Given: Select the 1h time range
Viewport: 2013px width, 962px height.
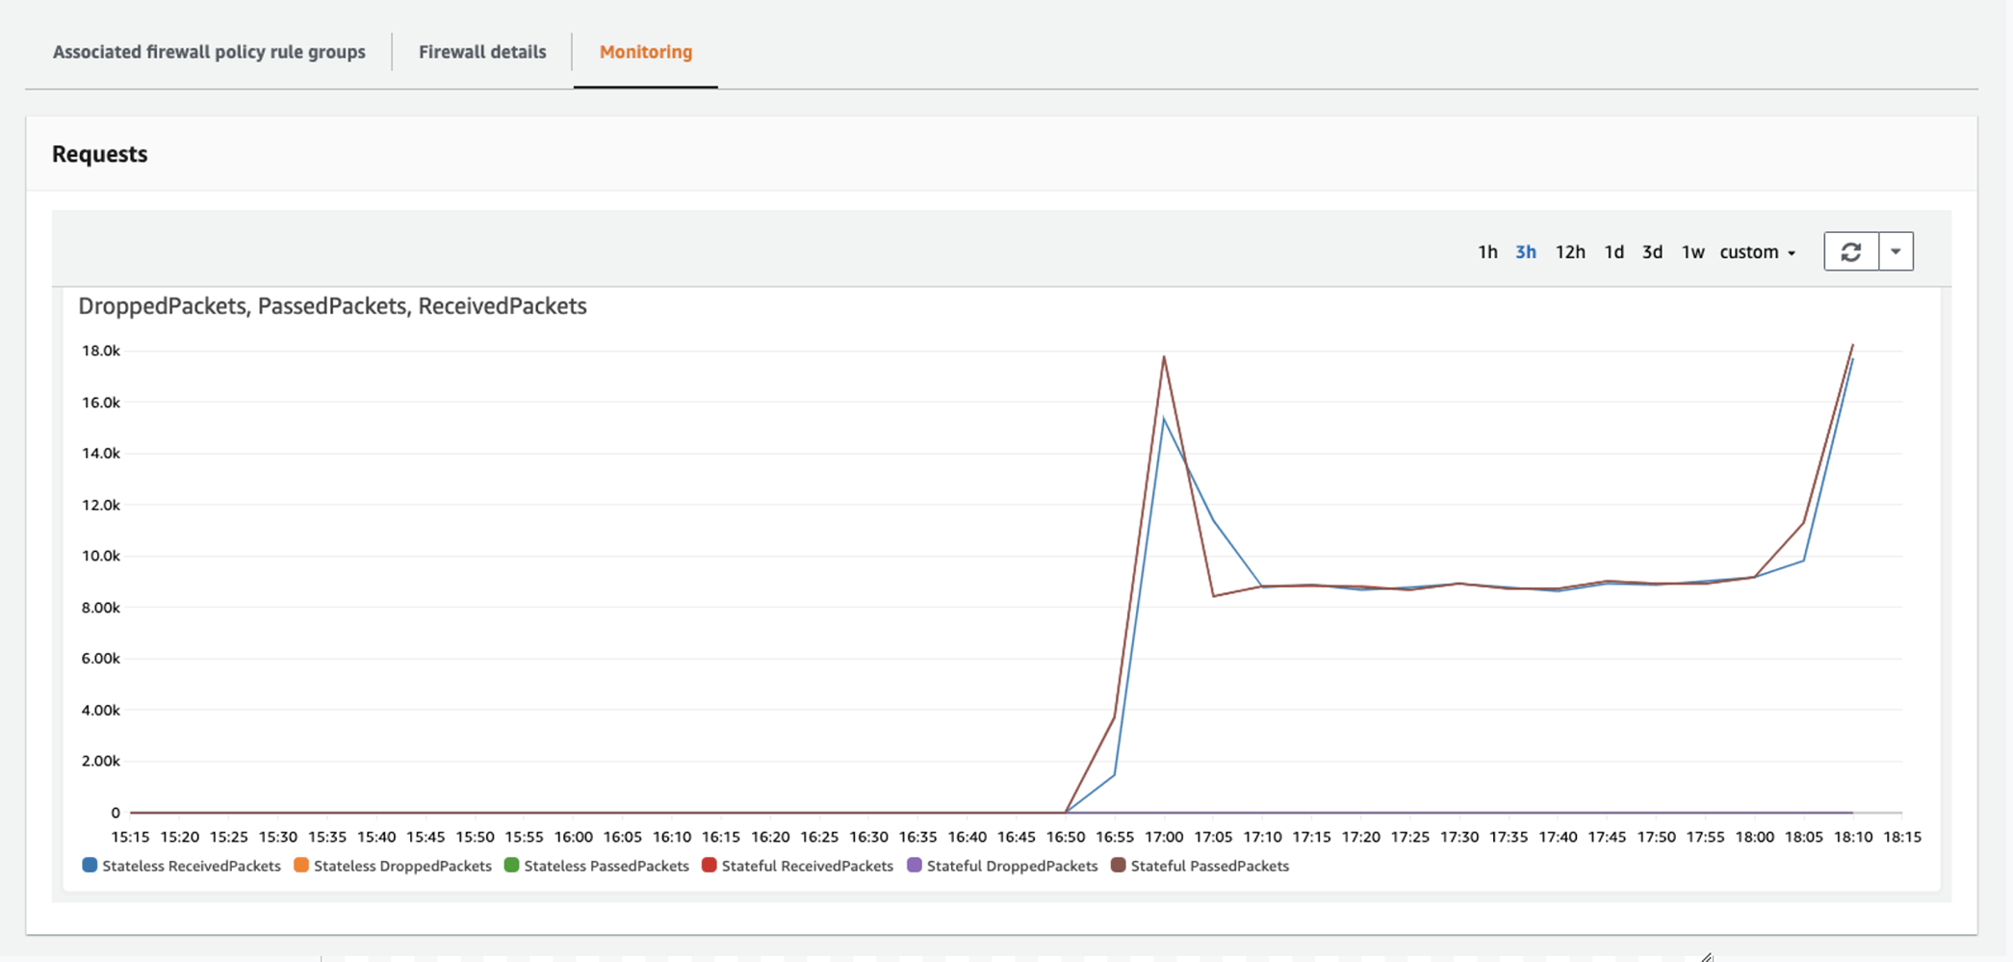Looking at the screenshot, I should [1487, 252].
